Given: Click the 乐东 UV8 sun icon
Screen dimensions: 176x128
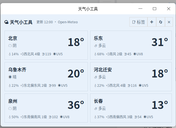Looking at the screenshot, I should click(x=135, y=54).
